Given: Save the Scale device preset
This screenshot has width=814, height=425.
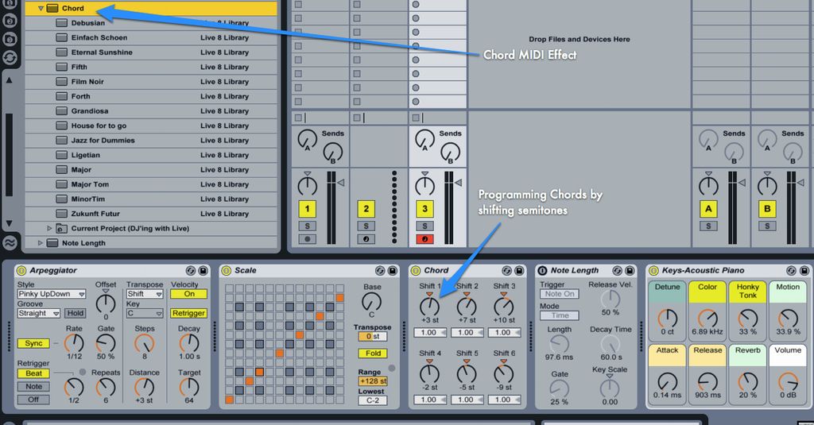Looking at the screenshot, I should [393, 270].
